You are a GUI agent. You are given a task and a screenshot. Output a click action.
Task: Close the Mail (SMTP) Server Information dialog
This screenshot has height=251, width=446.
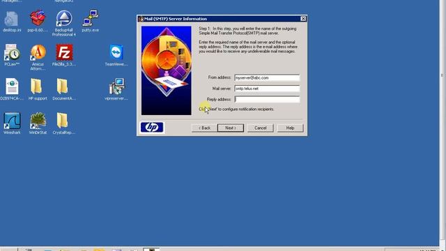[303, 19]
